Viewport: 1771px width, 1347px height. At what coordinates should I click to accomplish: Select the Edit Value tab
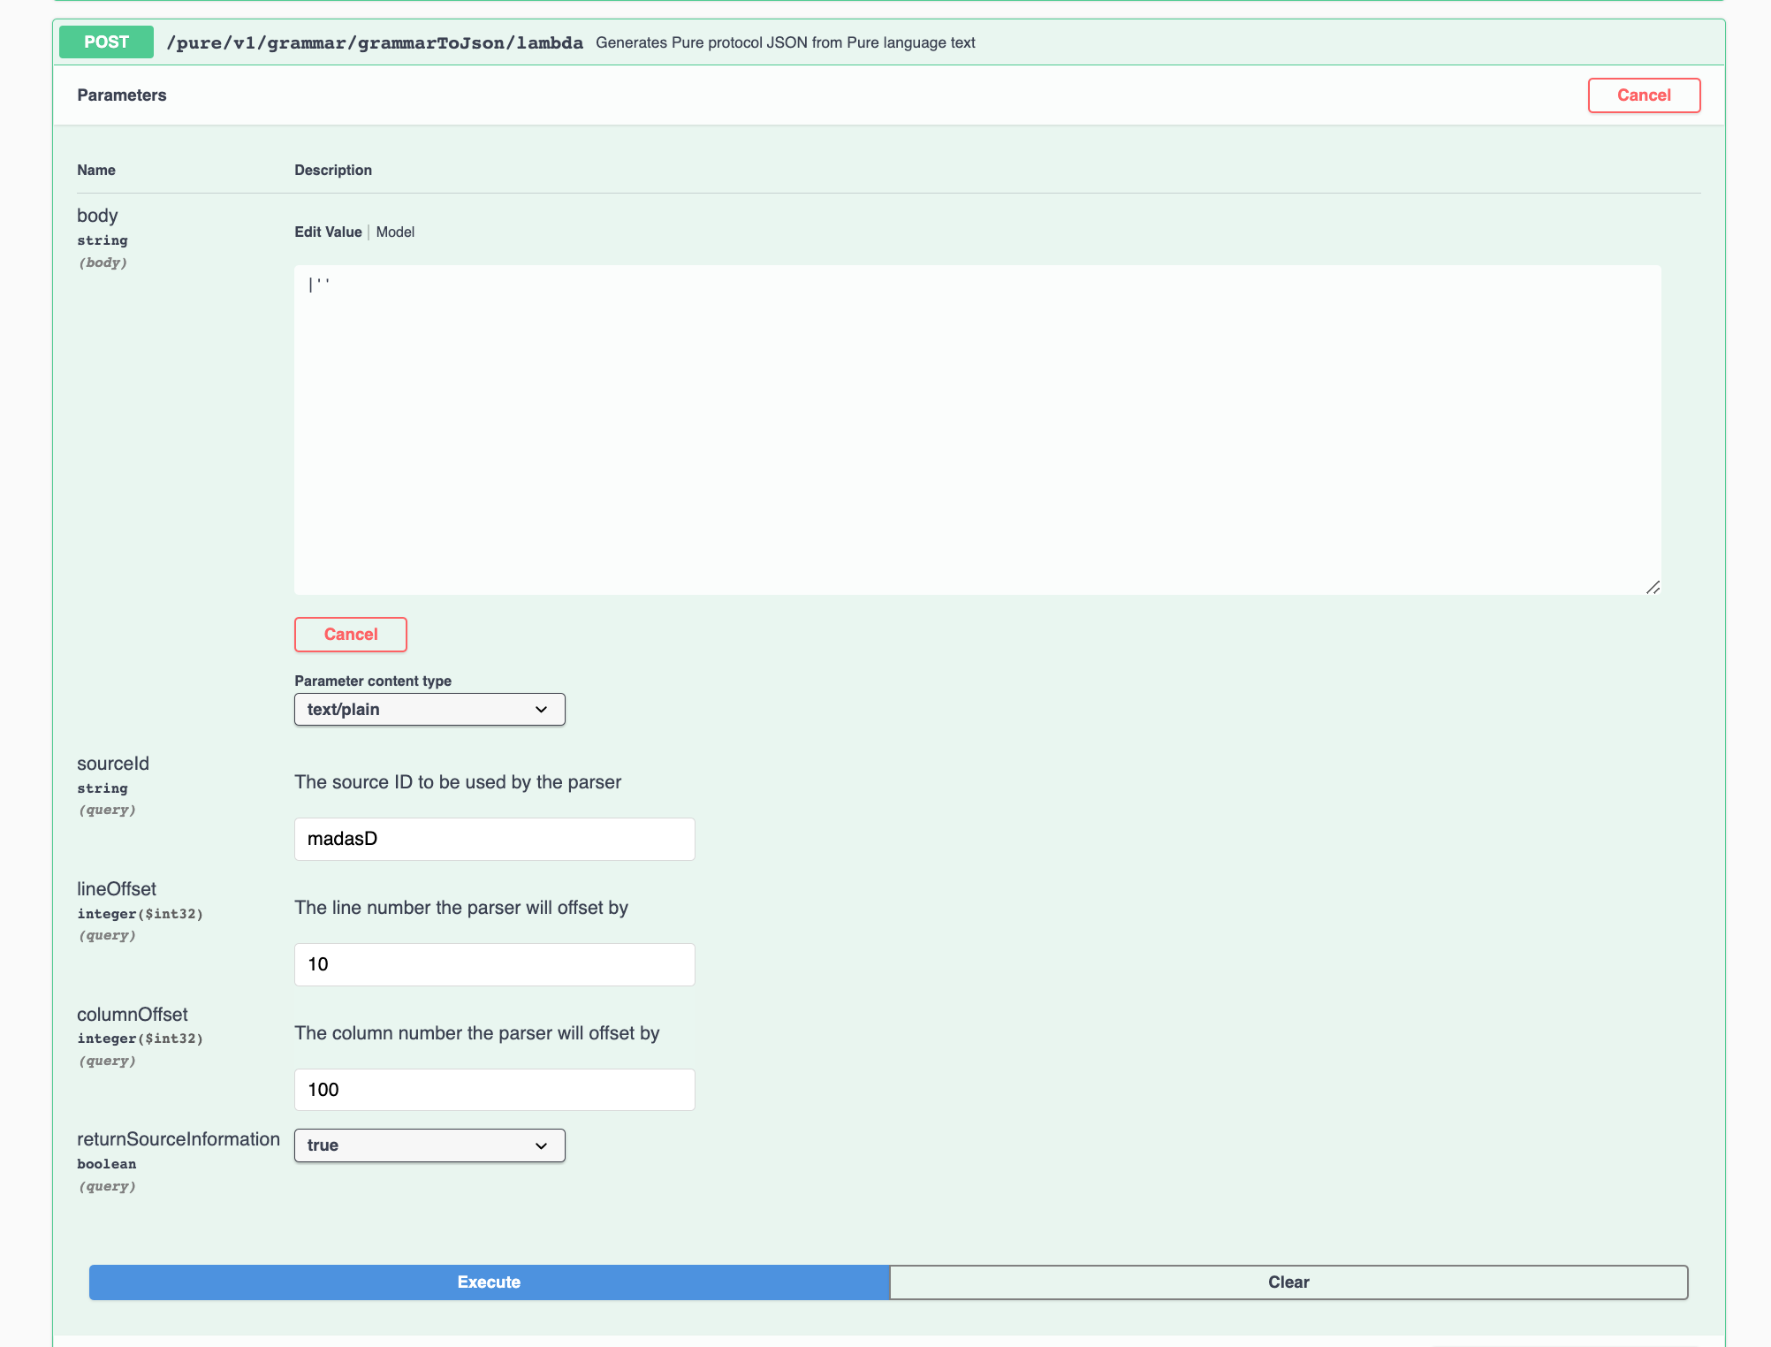pyautogui.click(x=328, y=232)
